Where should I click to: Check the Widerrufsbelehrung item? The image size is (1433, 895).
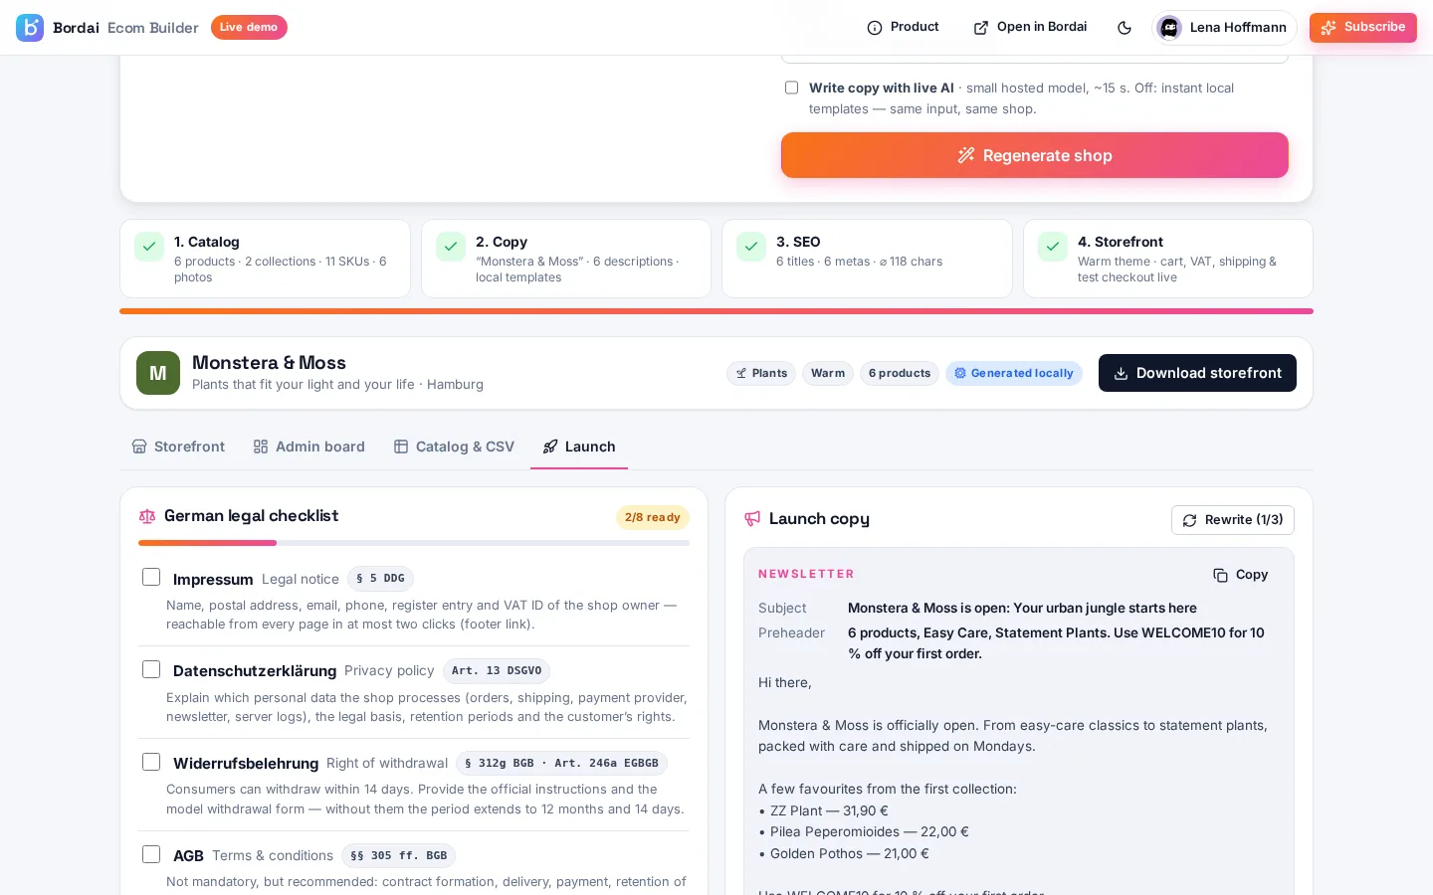[x=151, y=762]
